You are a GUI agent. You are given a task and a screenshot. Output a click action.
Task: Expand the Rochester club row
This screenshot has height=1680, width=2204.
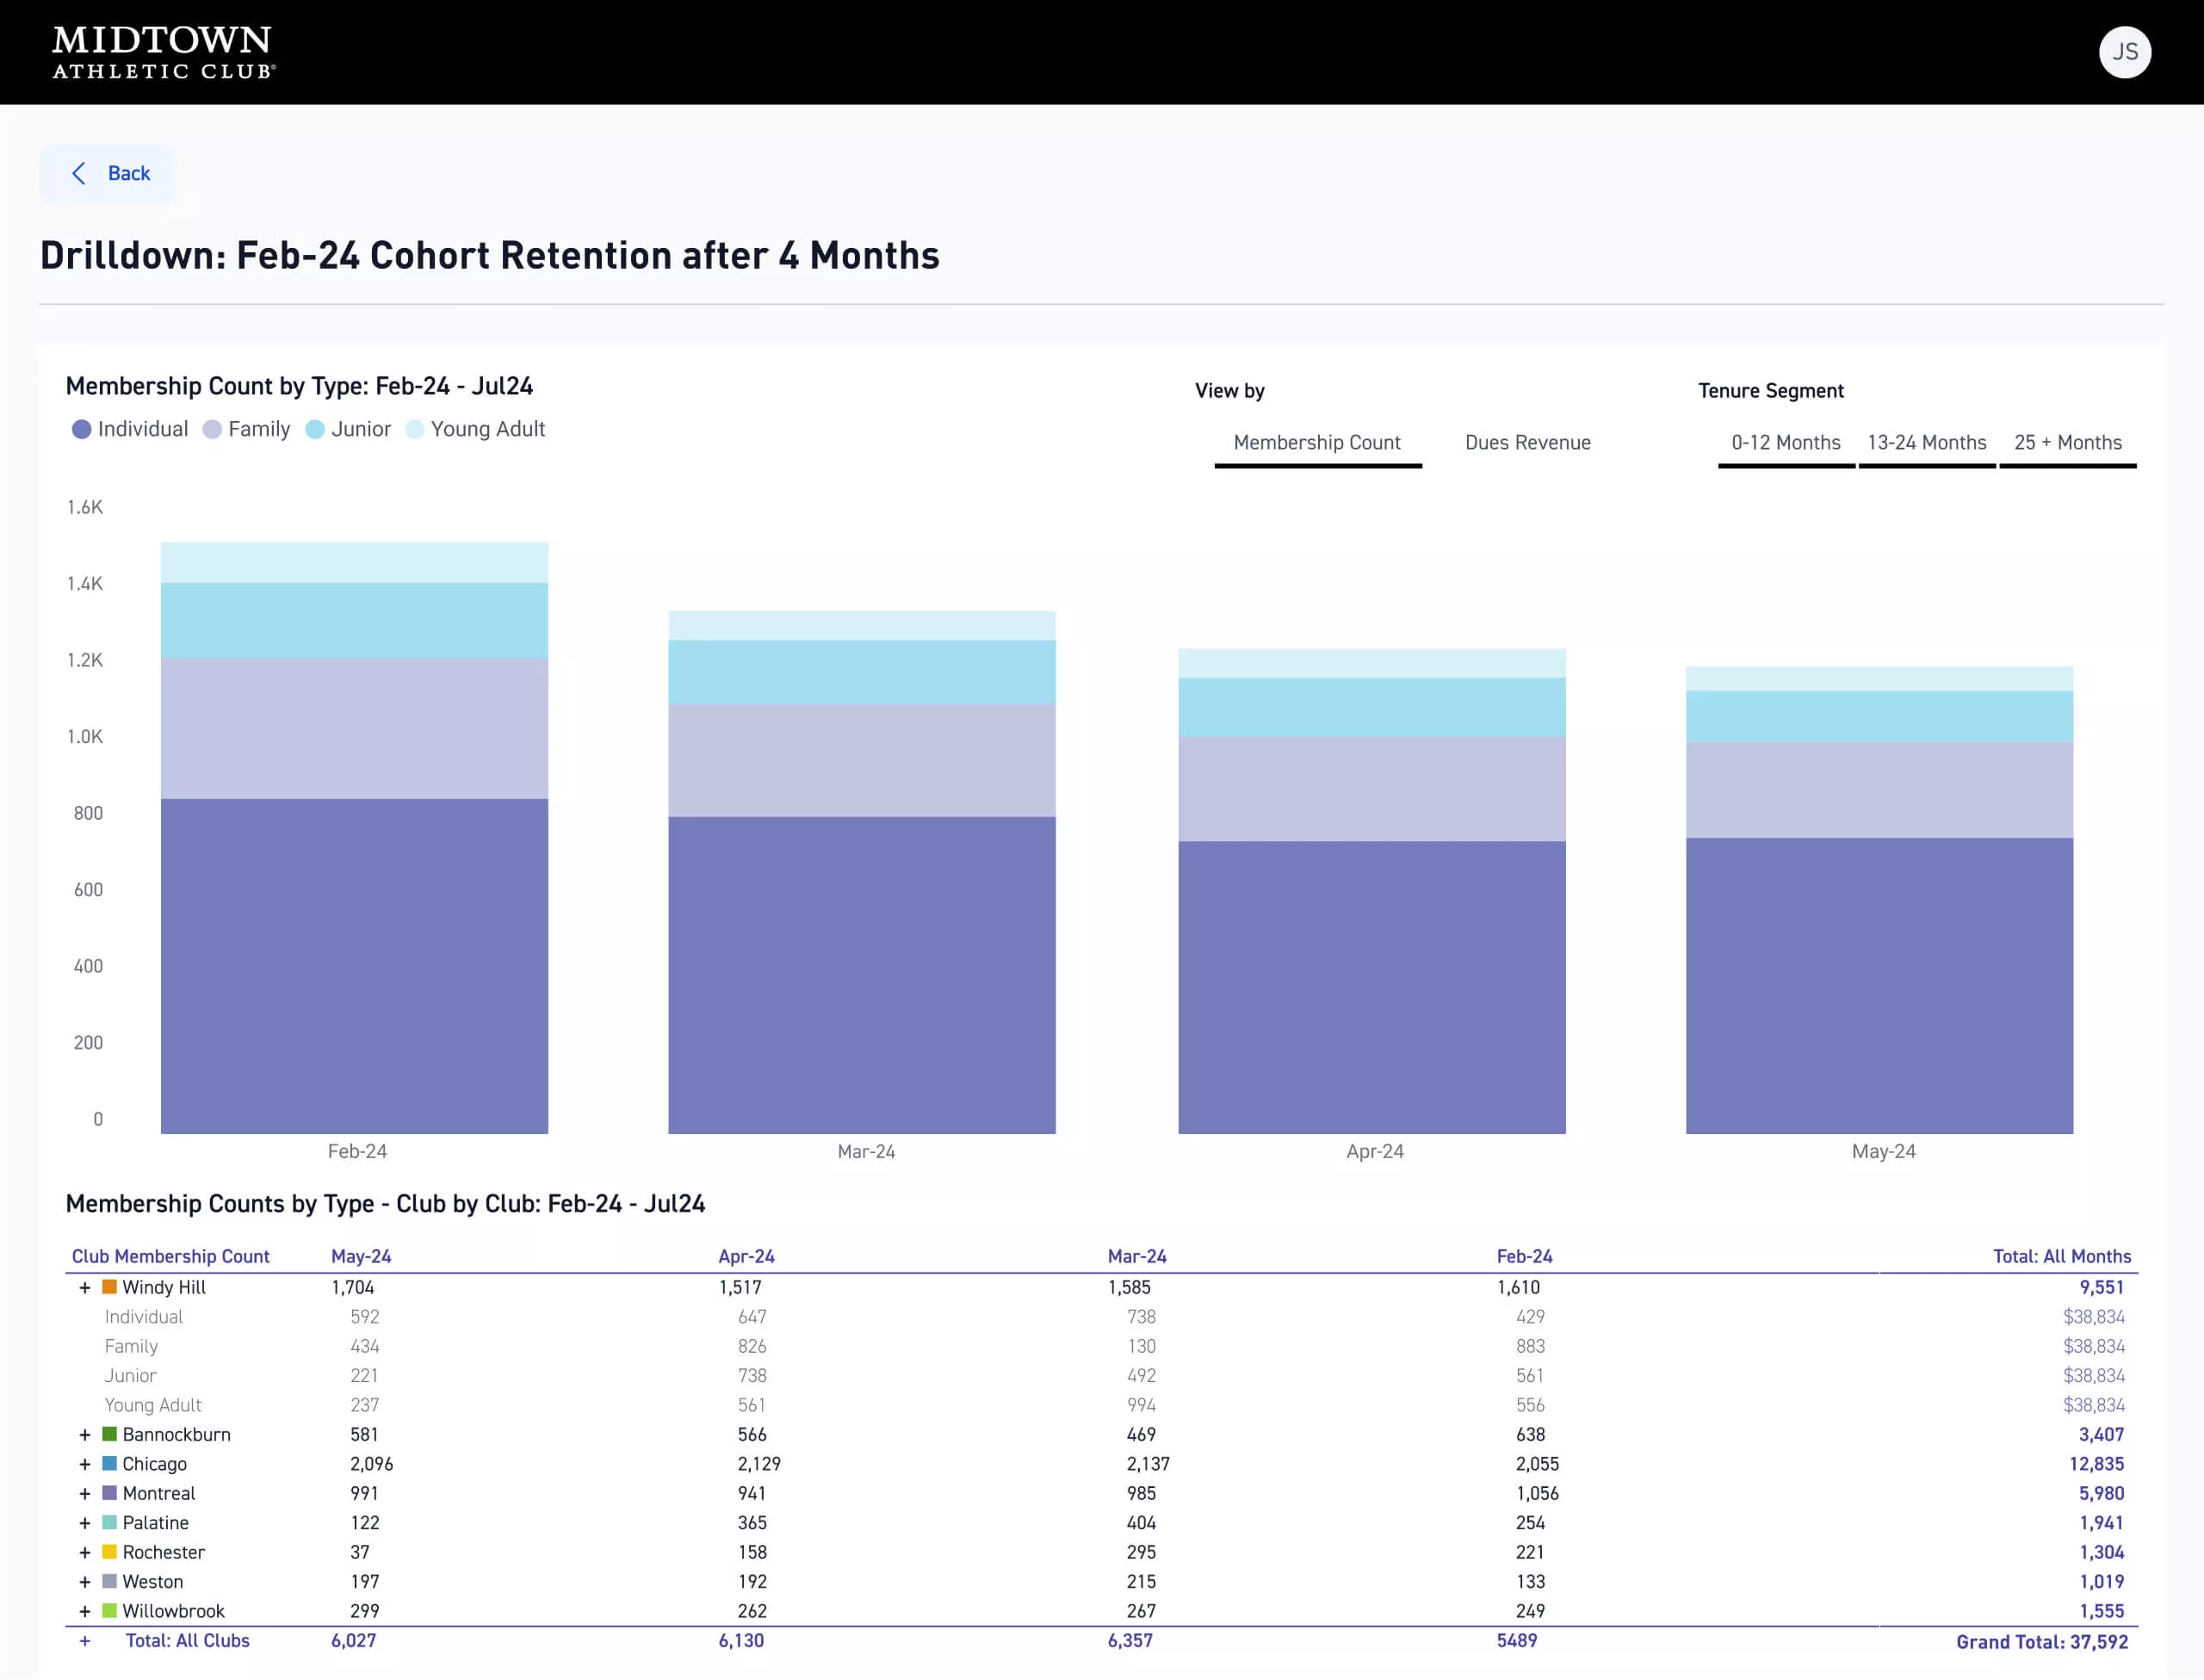[85, 1552]
